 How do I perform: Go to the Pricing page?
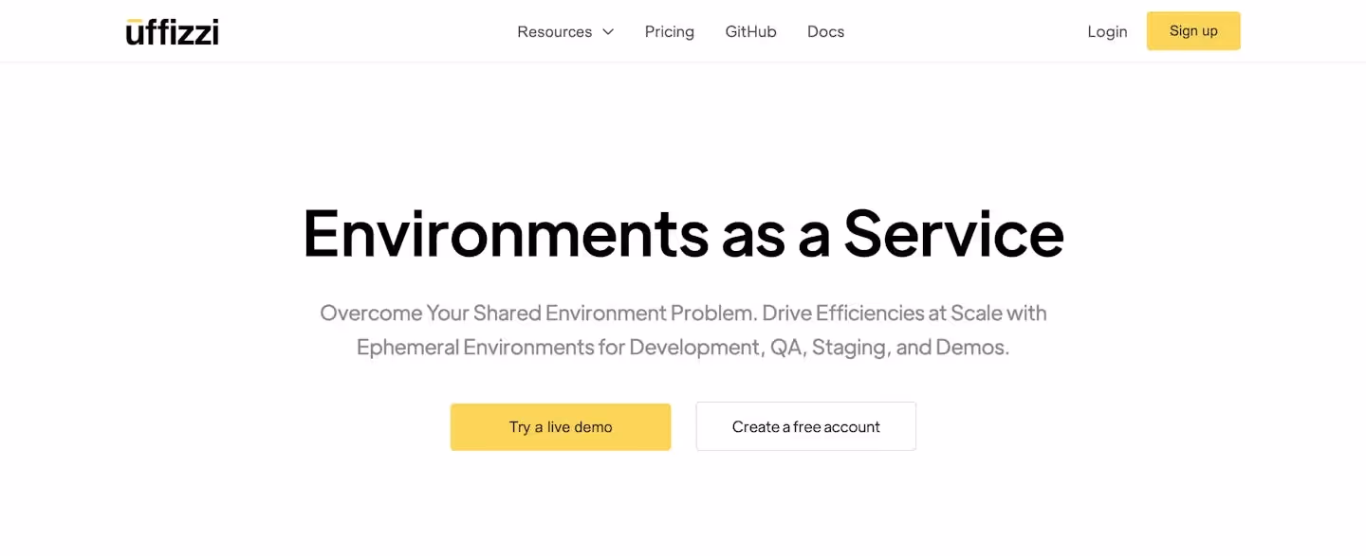[x=670, y=31]
